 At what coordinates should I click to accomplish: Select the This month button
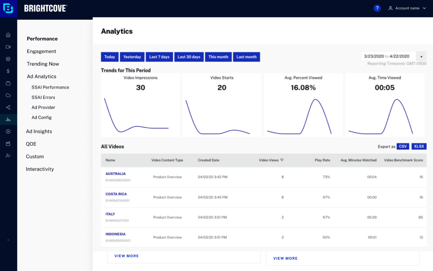click(218, 57)
